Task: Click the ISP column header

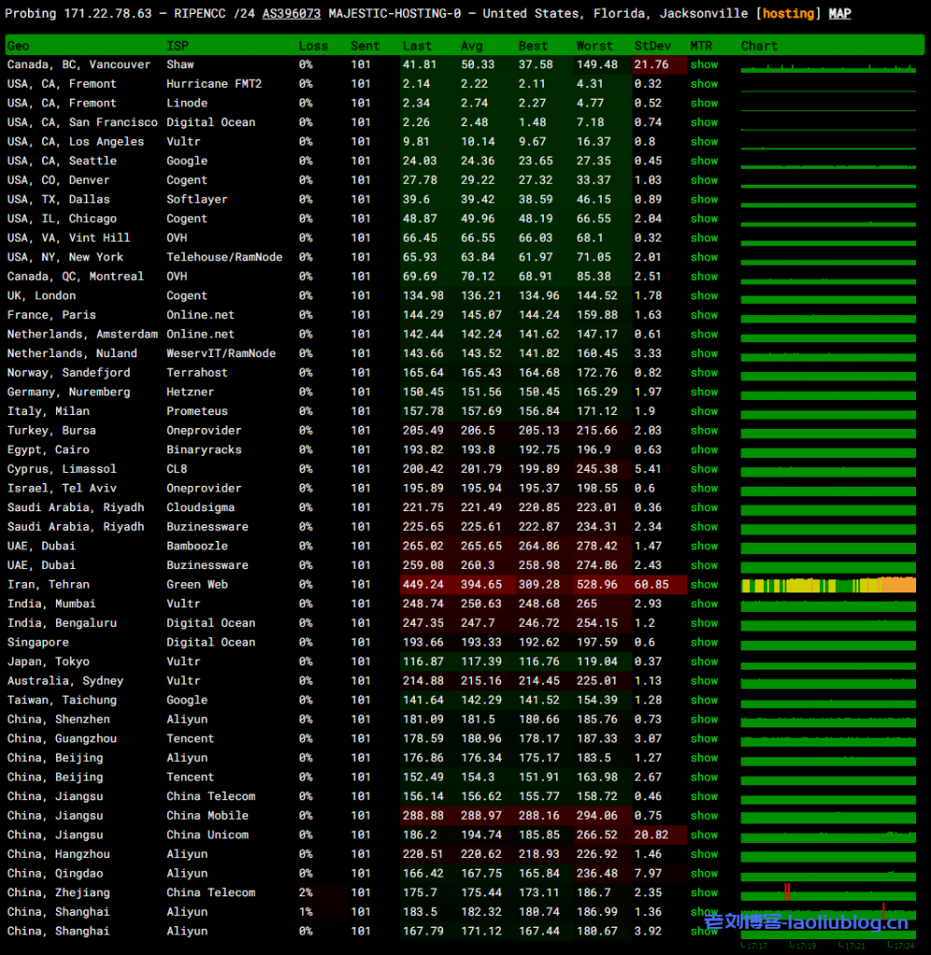Action: click(177, 46)
